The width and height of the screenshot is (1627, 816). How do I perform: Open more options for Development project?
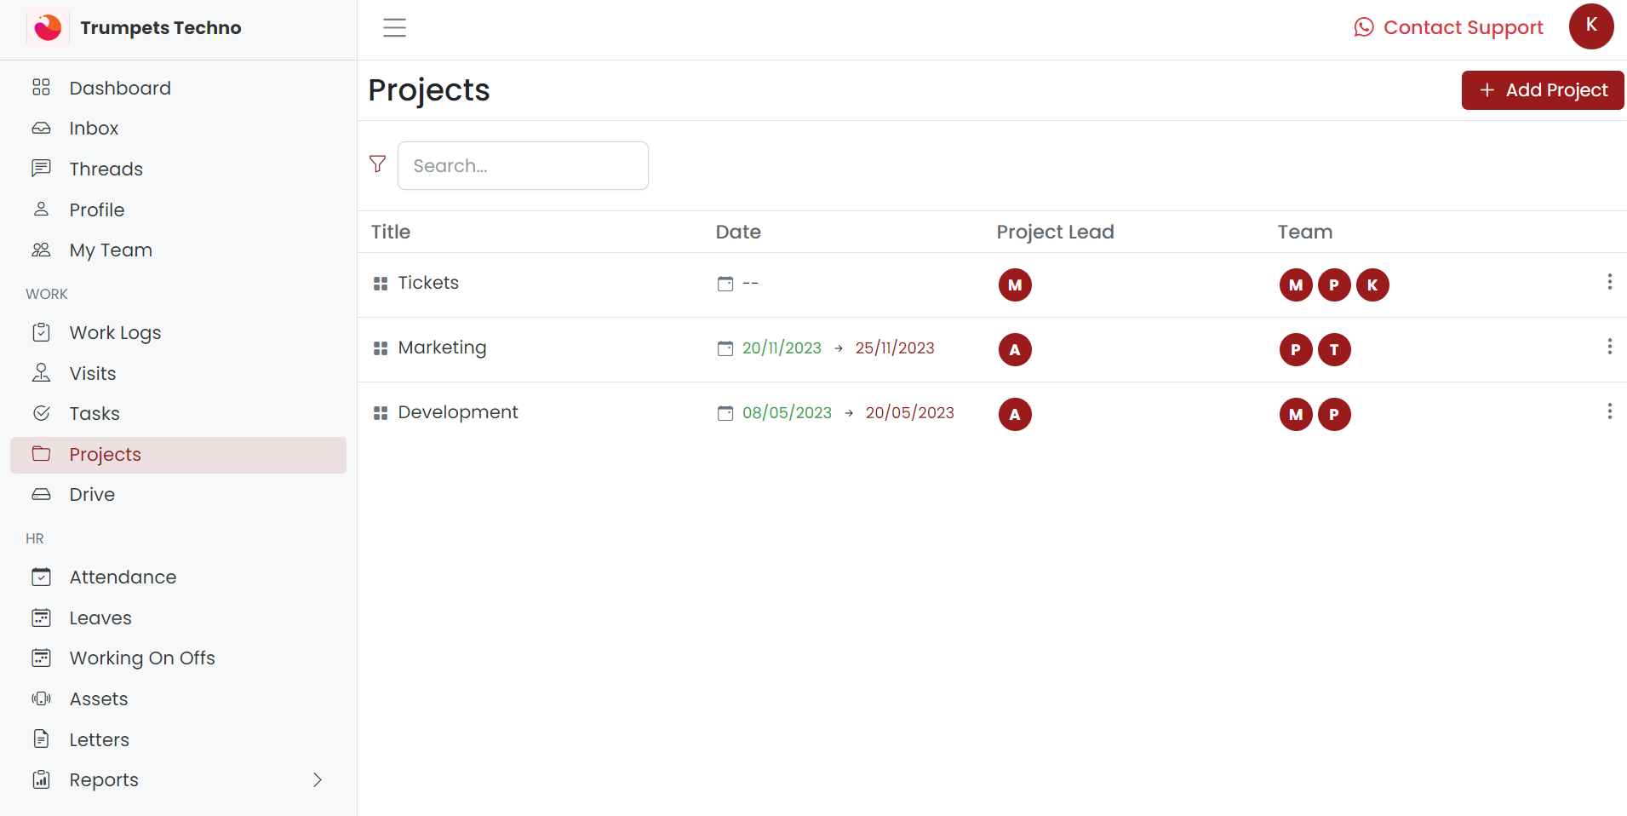click(x=1609, y=411)
